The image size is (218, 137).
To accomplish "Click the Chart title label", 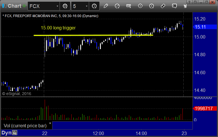I will 14,6.
